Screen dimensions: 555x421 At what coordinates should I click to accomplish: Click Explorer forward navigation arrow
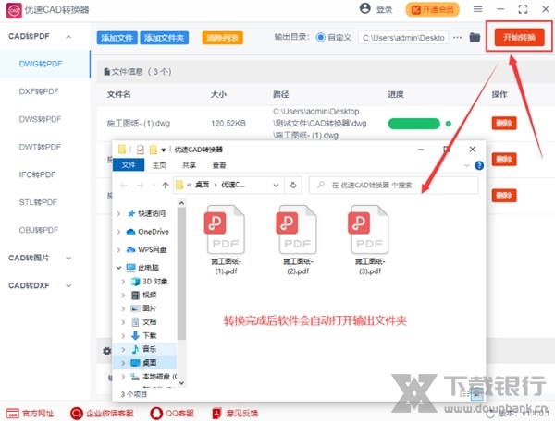tap(141, 185)
